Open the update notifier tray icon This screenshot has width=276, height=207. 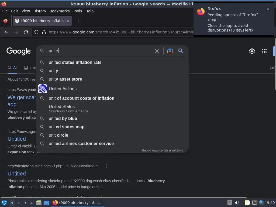pyautogui.click(x=261, y=203)
